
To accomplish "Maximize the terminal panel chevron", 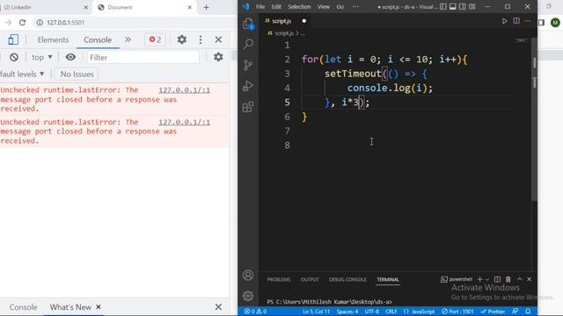I will pos(519,279).
